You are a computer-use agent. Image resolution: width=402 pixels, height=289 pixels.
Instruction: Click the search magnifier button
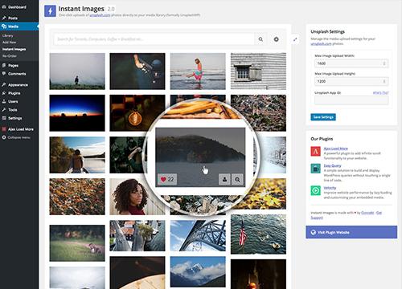(x=260, y=39)
